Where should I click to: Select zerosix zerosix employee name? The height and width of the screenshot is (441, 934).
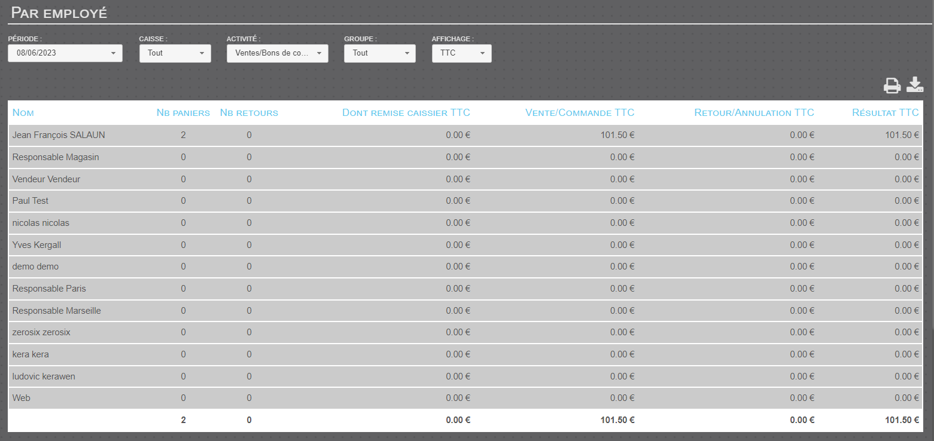41,332
